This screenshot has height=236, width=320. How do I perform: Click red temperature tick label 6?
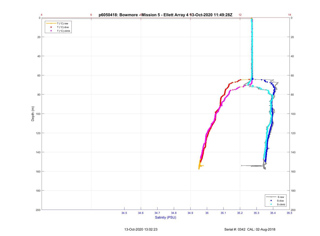coord(91,15)
